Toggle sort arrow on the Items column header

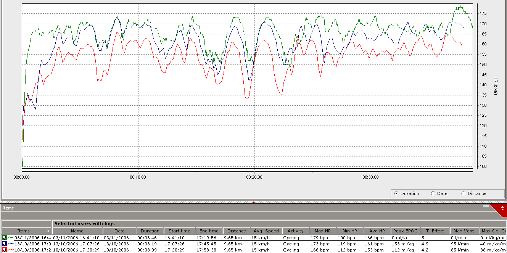(48, 231)
